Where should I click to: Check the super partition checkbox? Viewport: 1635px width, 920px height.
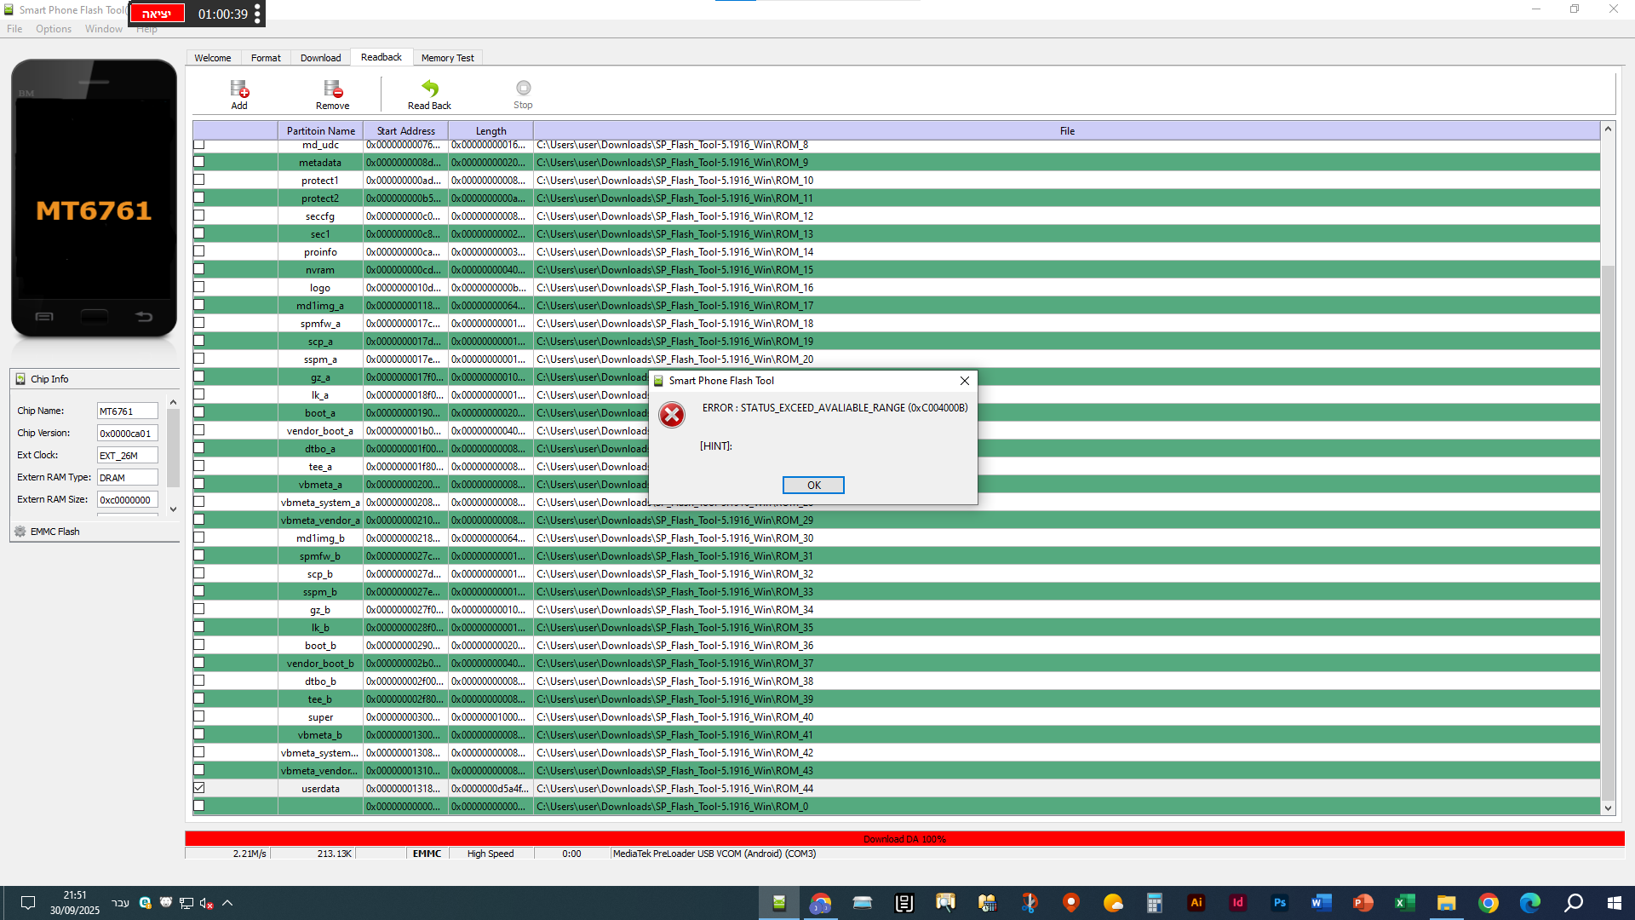pos(199,716)
